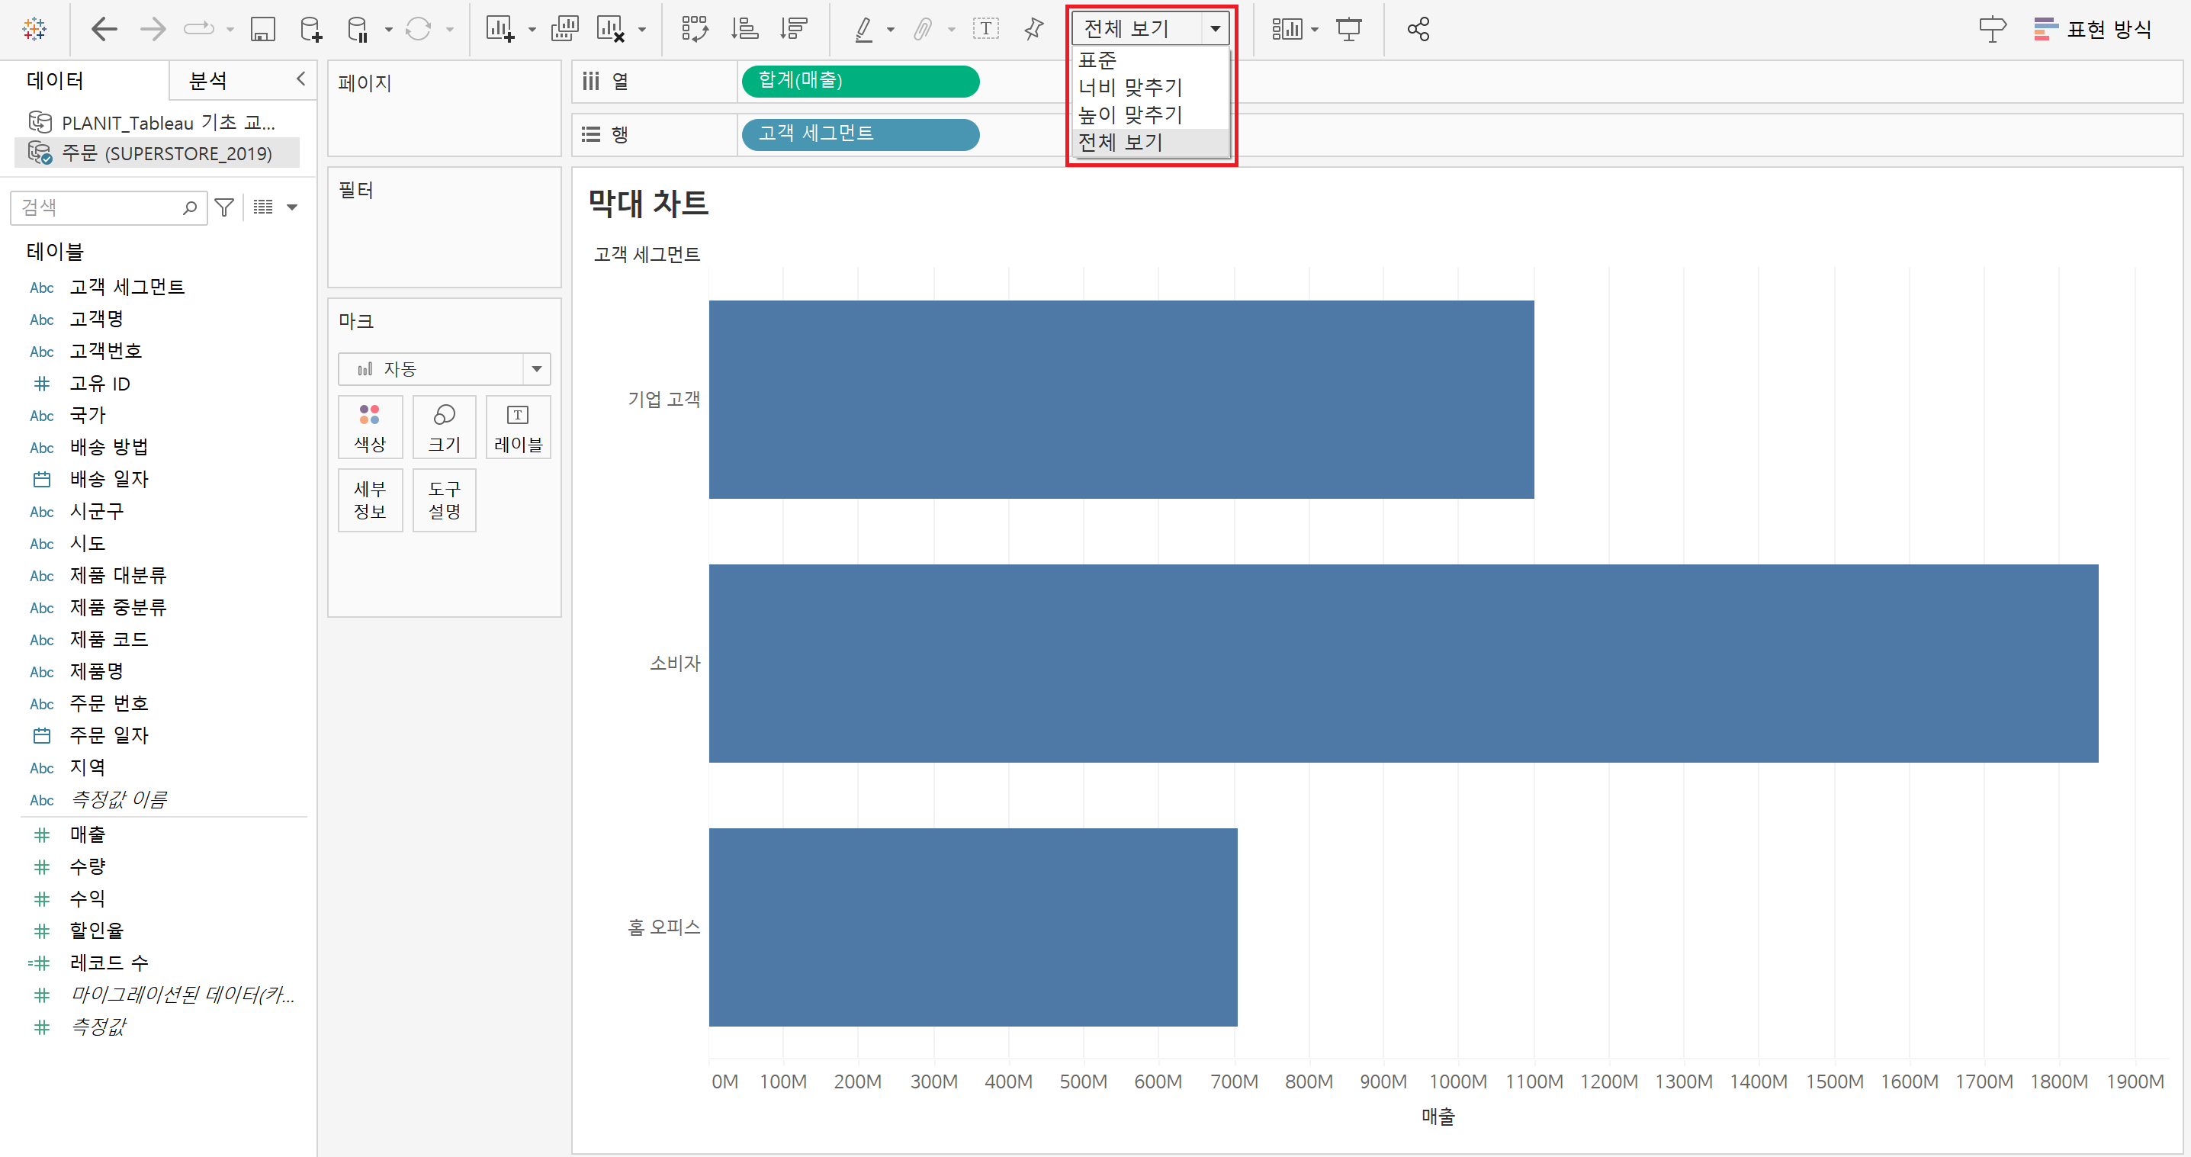Click the new data source icon

click(310, 30)
